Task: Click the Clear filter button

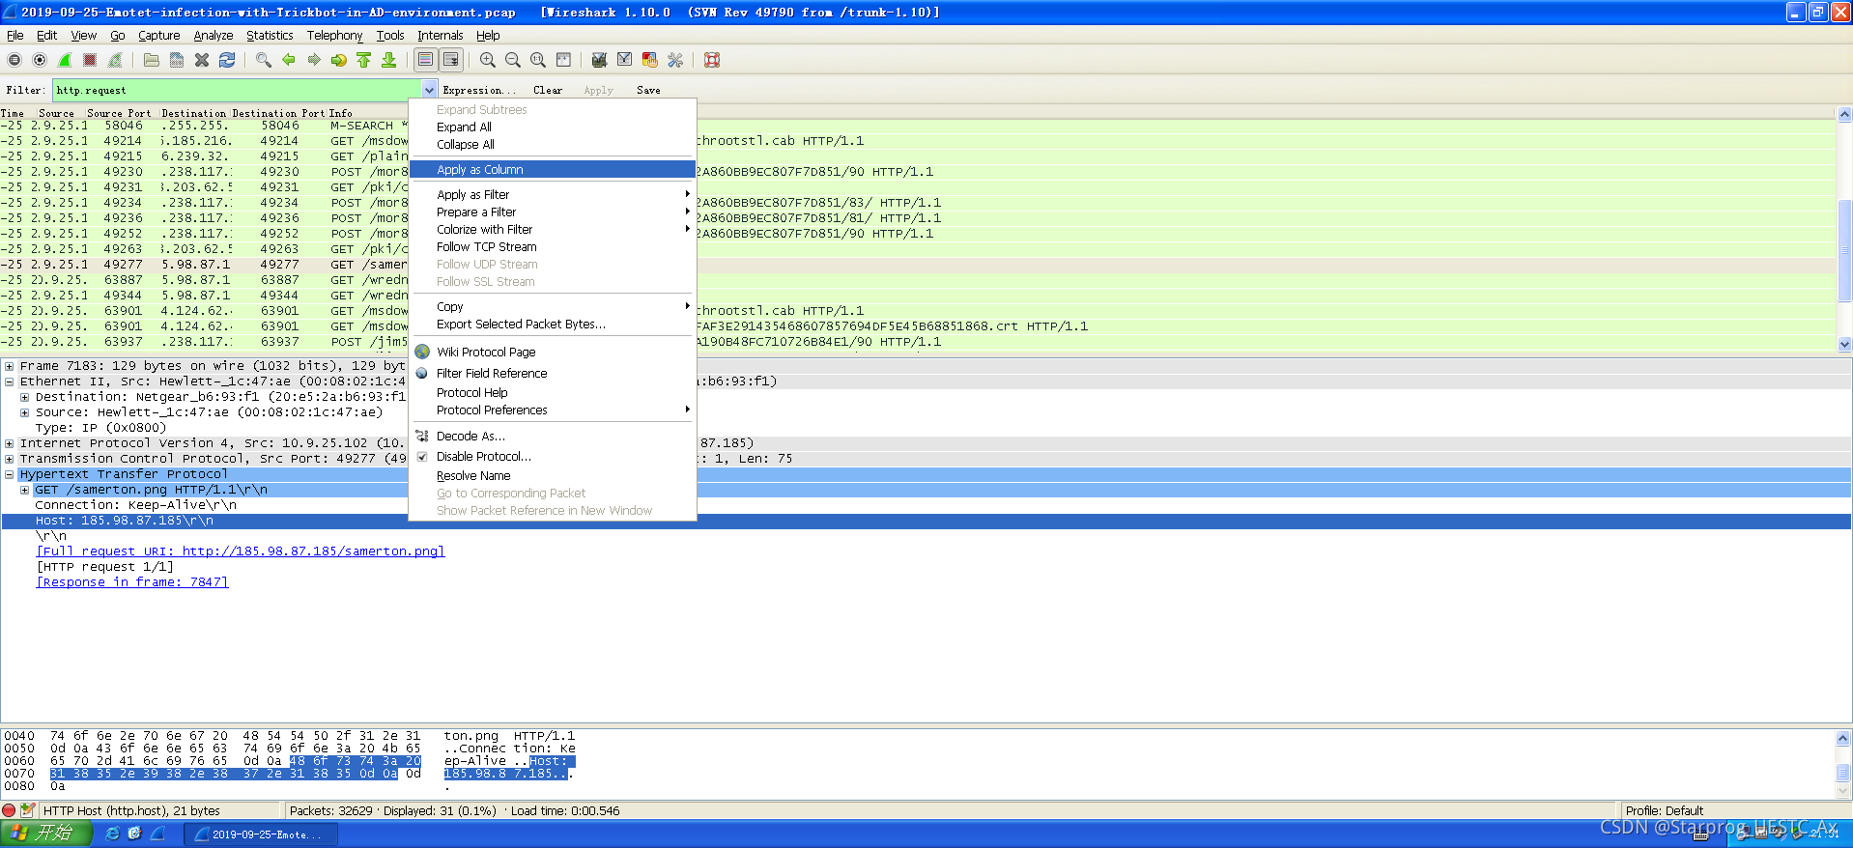Action: (548, 90)
